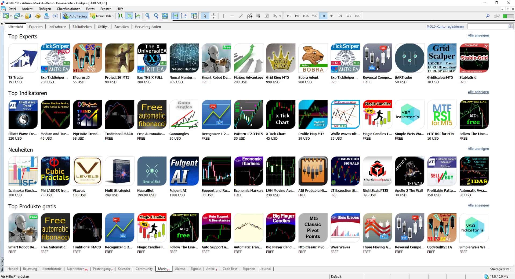Select the crosshair cursor tool

click(213, 16)
